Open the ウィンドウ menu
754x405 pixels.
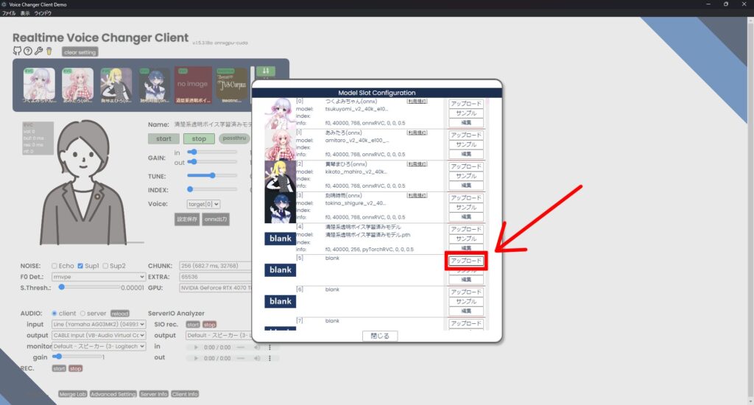(43, 13)
